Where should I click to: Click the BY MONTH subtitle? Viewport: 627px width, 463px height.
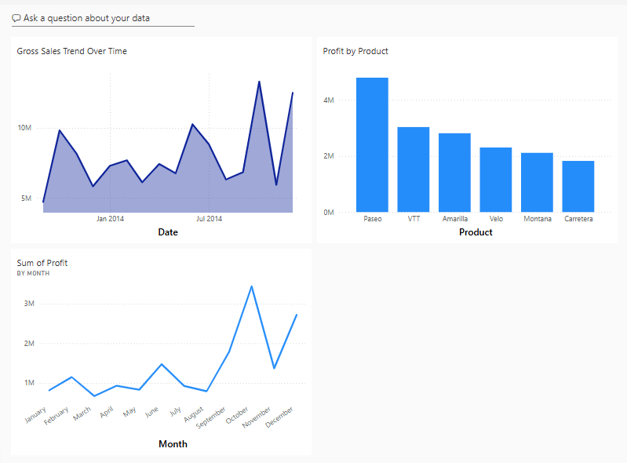[33, 273]
